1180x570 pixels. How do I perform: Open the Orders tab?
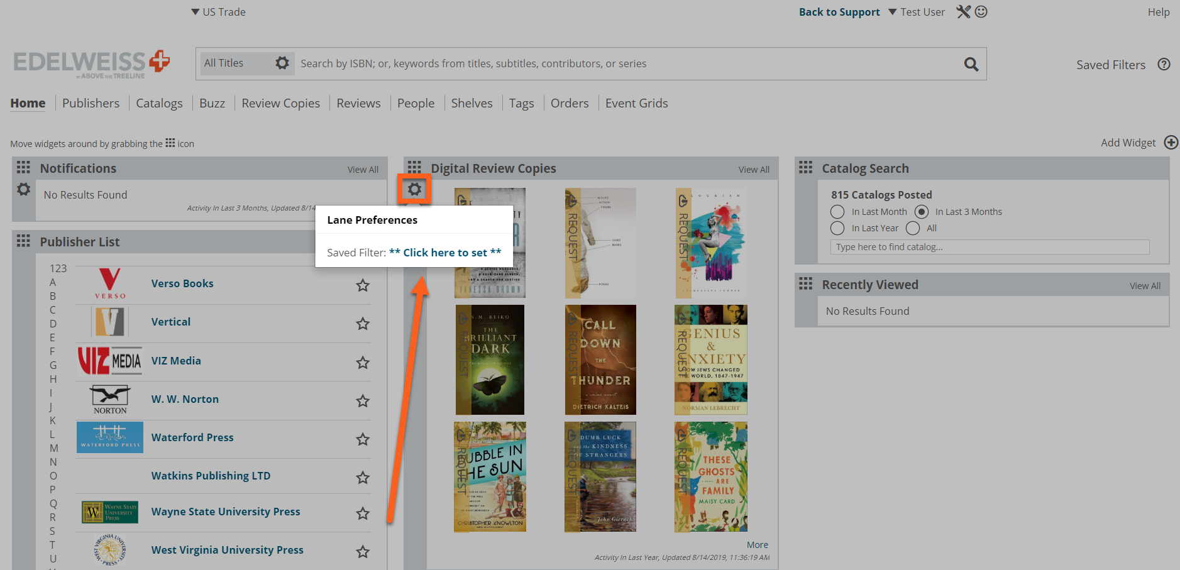click(x=570, y=103)
